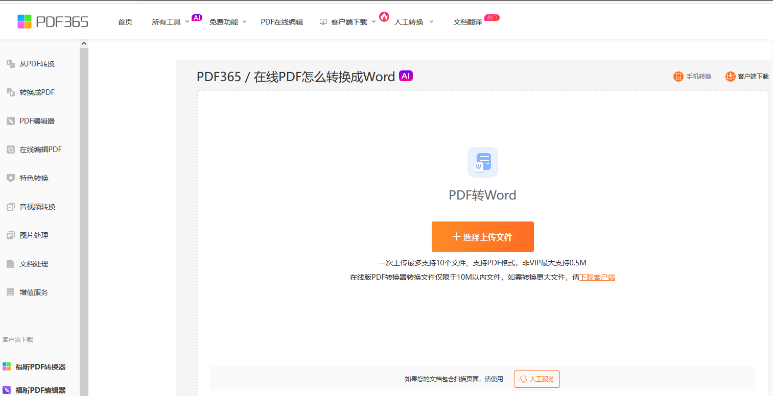
Task: Expand the navbar 客户端下载 dropdown arrow
Action: 373,21
